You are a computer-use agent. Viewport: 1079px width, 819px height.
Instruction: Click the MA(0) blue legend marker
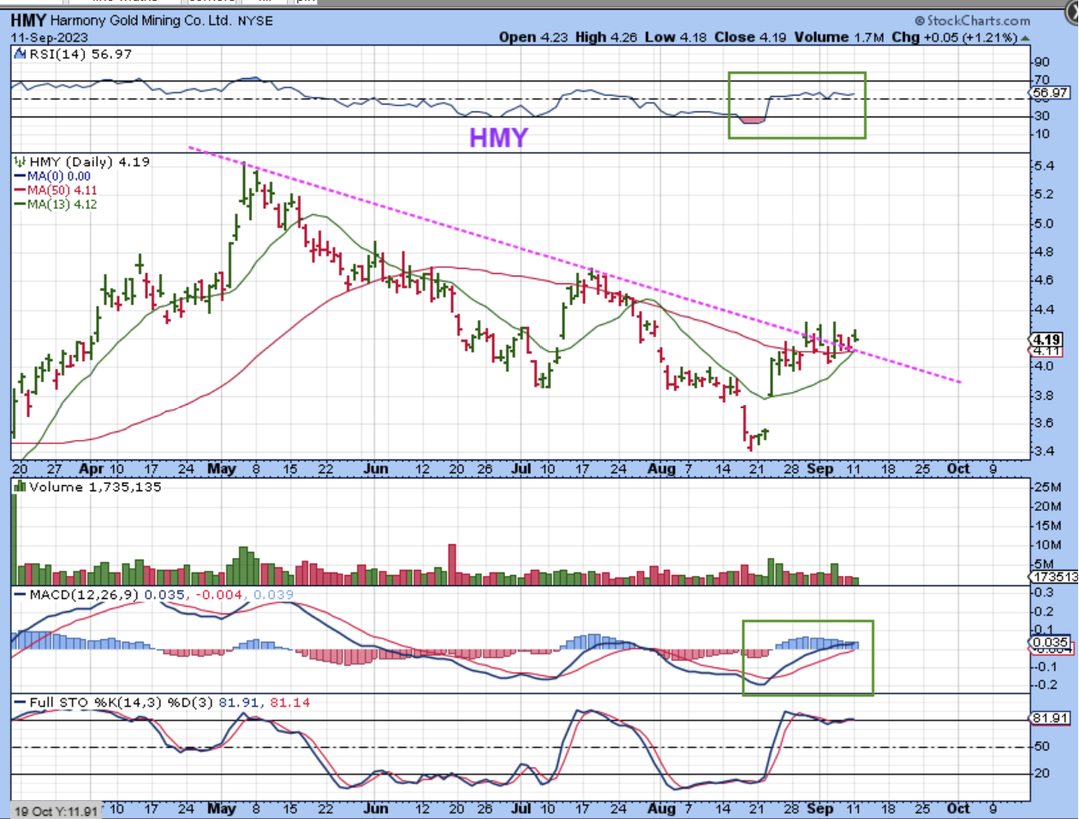click(21, 176)
